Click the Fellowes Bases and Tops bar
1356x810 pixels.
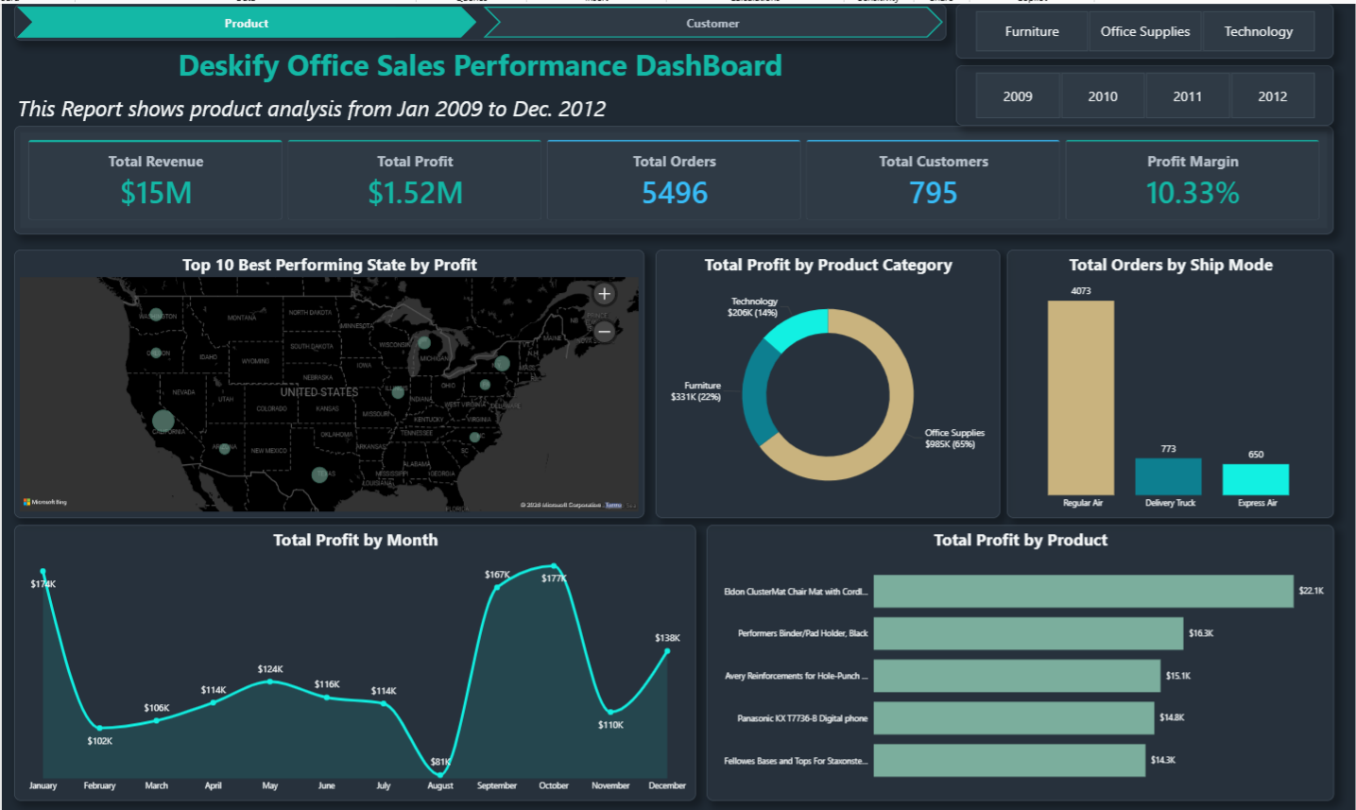pyautogui.click(x=1009, y=760)
